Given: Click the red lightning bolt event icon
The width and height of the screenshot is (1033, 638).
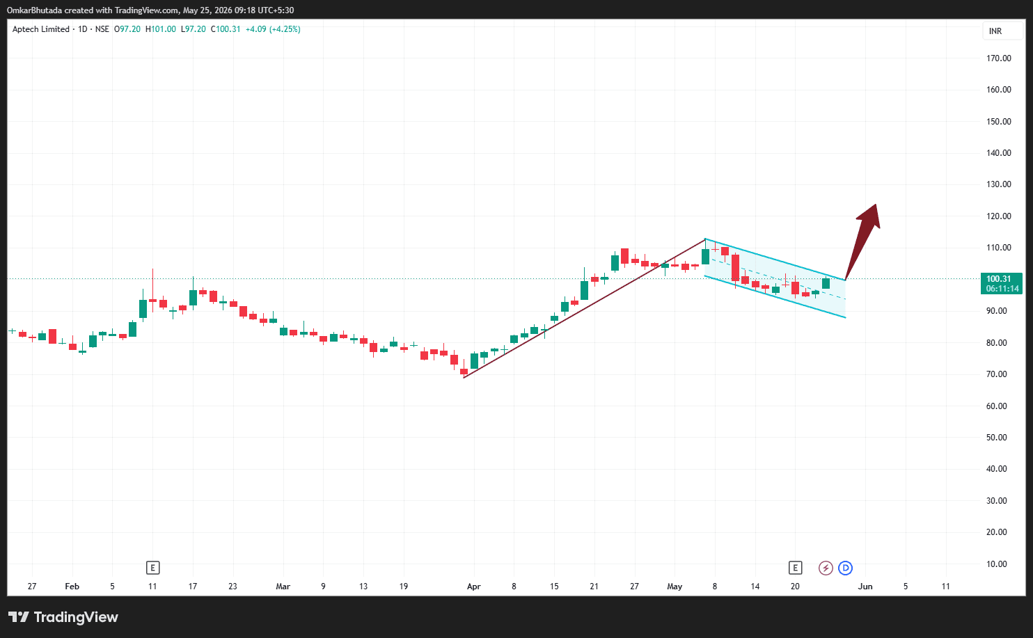Looking at the screenshot, I should click(826, 568).
